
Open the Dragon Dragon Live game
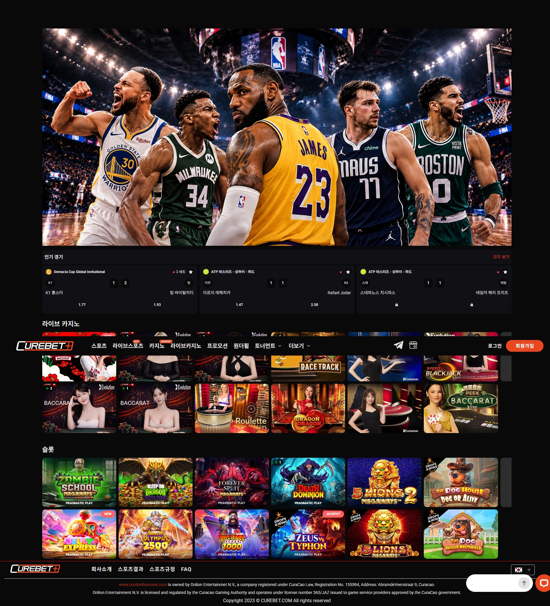308,408
